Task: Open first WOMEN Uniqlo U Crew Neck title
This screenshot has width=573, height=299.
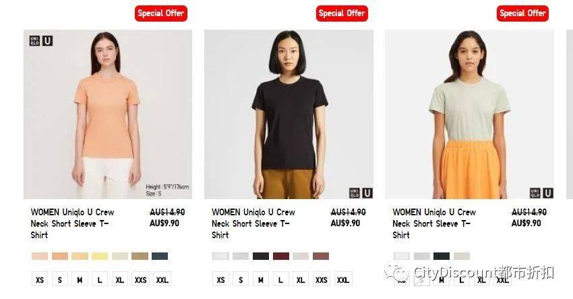Action: point(72,223)
